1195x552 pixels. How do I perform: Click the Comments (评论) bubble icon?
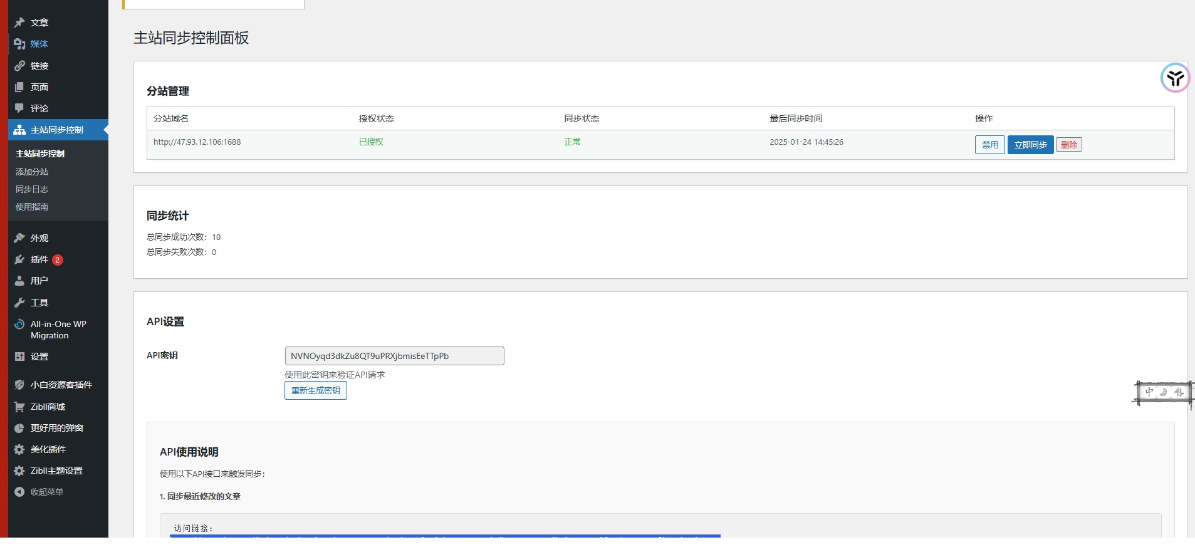[19, 108]
